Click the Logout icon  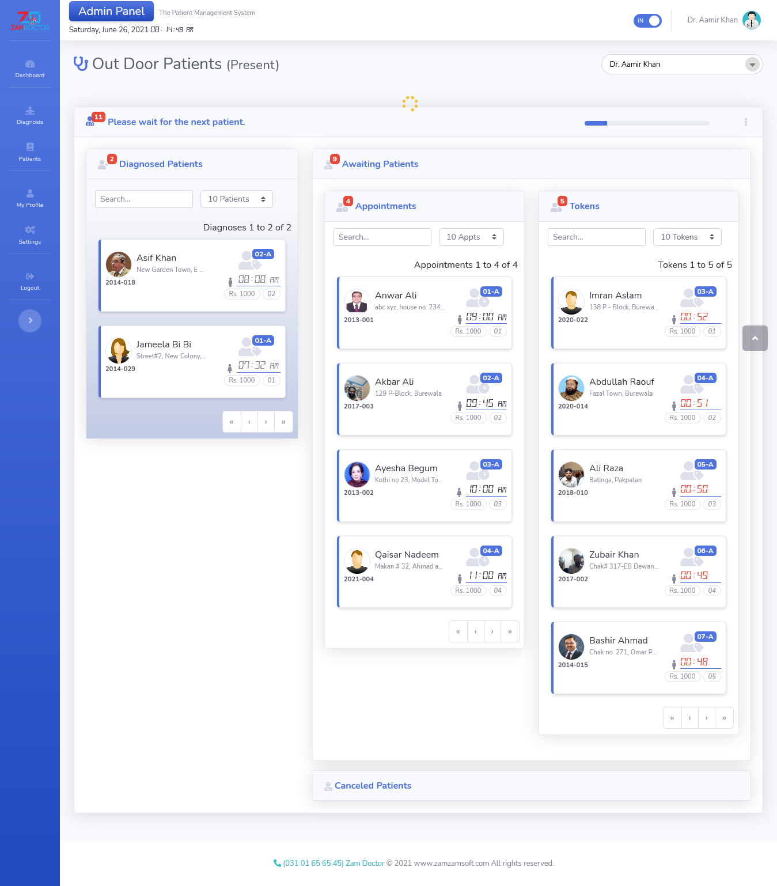coord(30,276)
